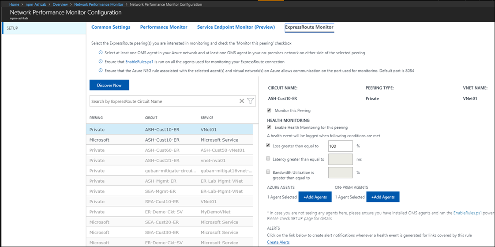This screenshot has height=247, width=495.
Task: Click Add Agents under On-Prem Agents
Action: click(x=383, y=197)
